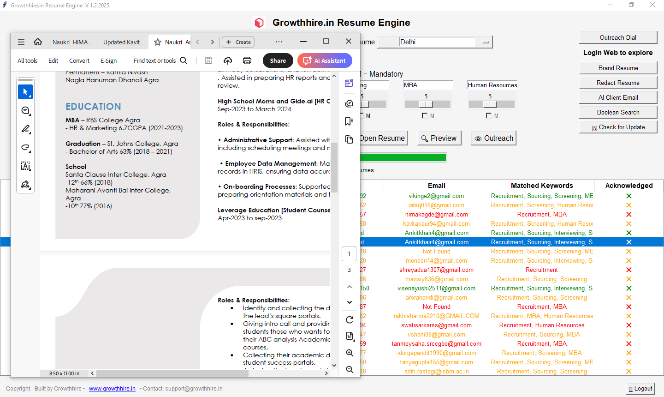Rotate the PDF page clockwise

pyautogui.click(x=350, y=320)
